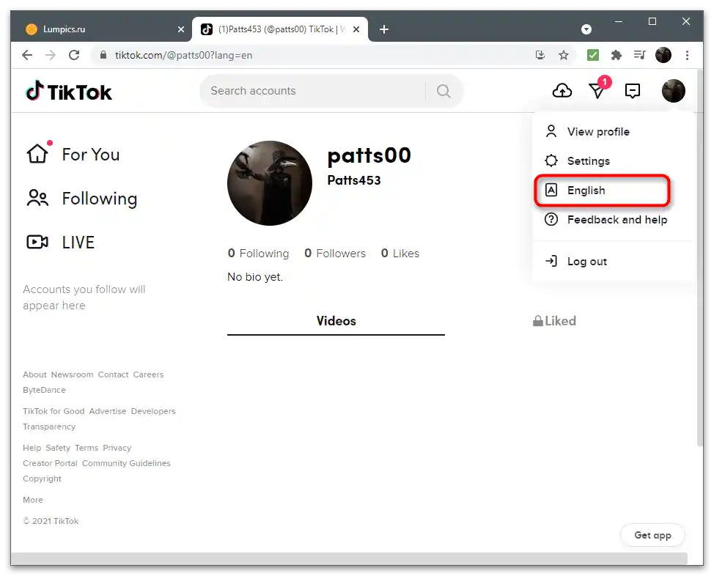
Task: Bookmark this page with star icon
Action: click(x=564, y=55)
